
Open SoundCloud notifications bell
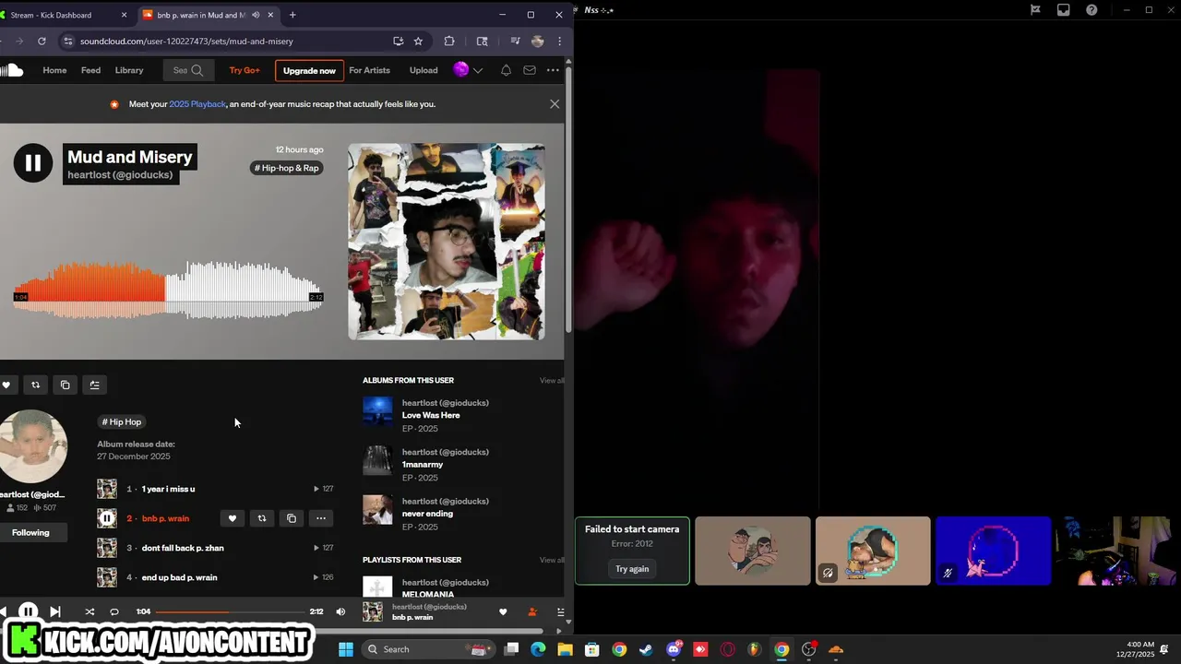click(506, 70)
